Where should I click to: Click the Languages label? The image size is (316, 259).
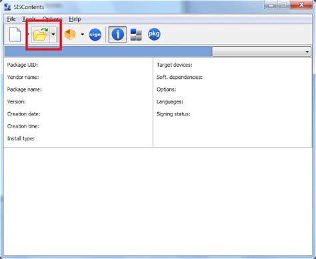[170, 101]
